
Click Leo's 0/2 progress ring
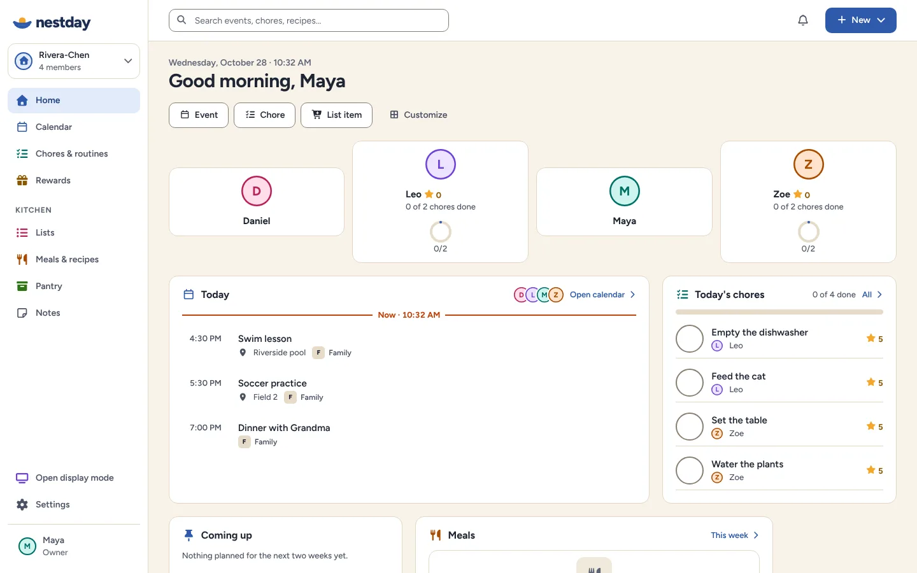441,232
